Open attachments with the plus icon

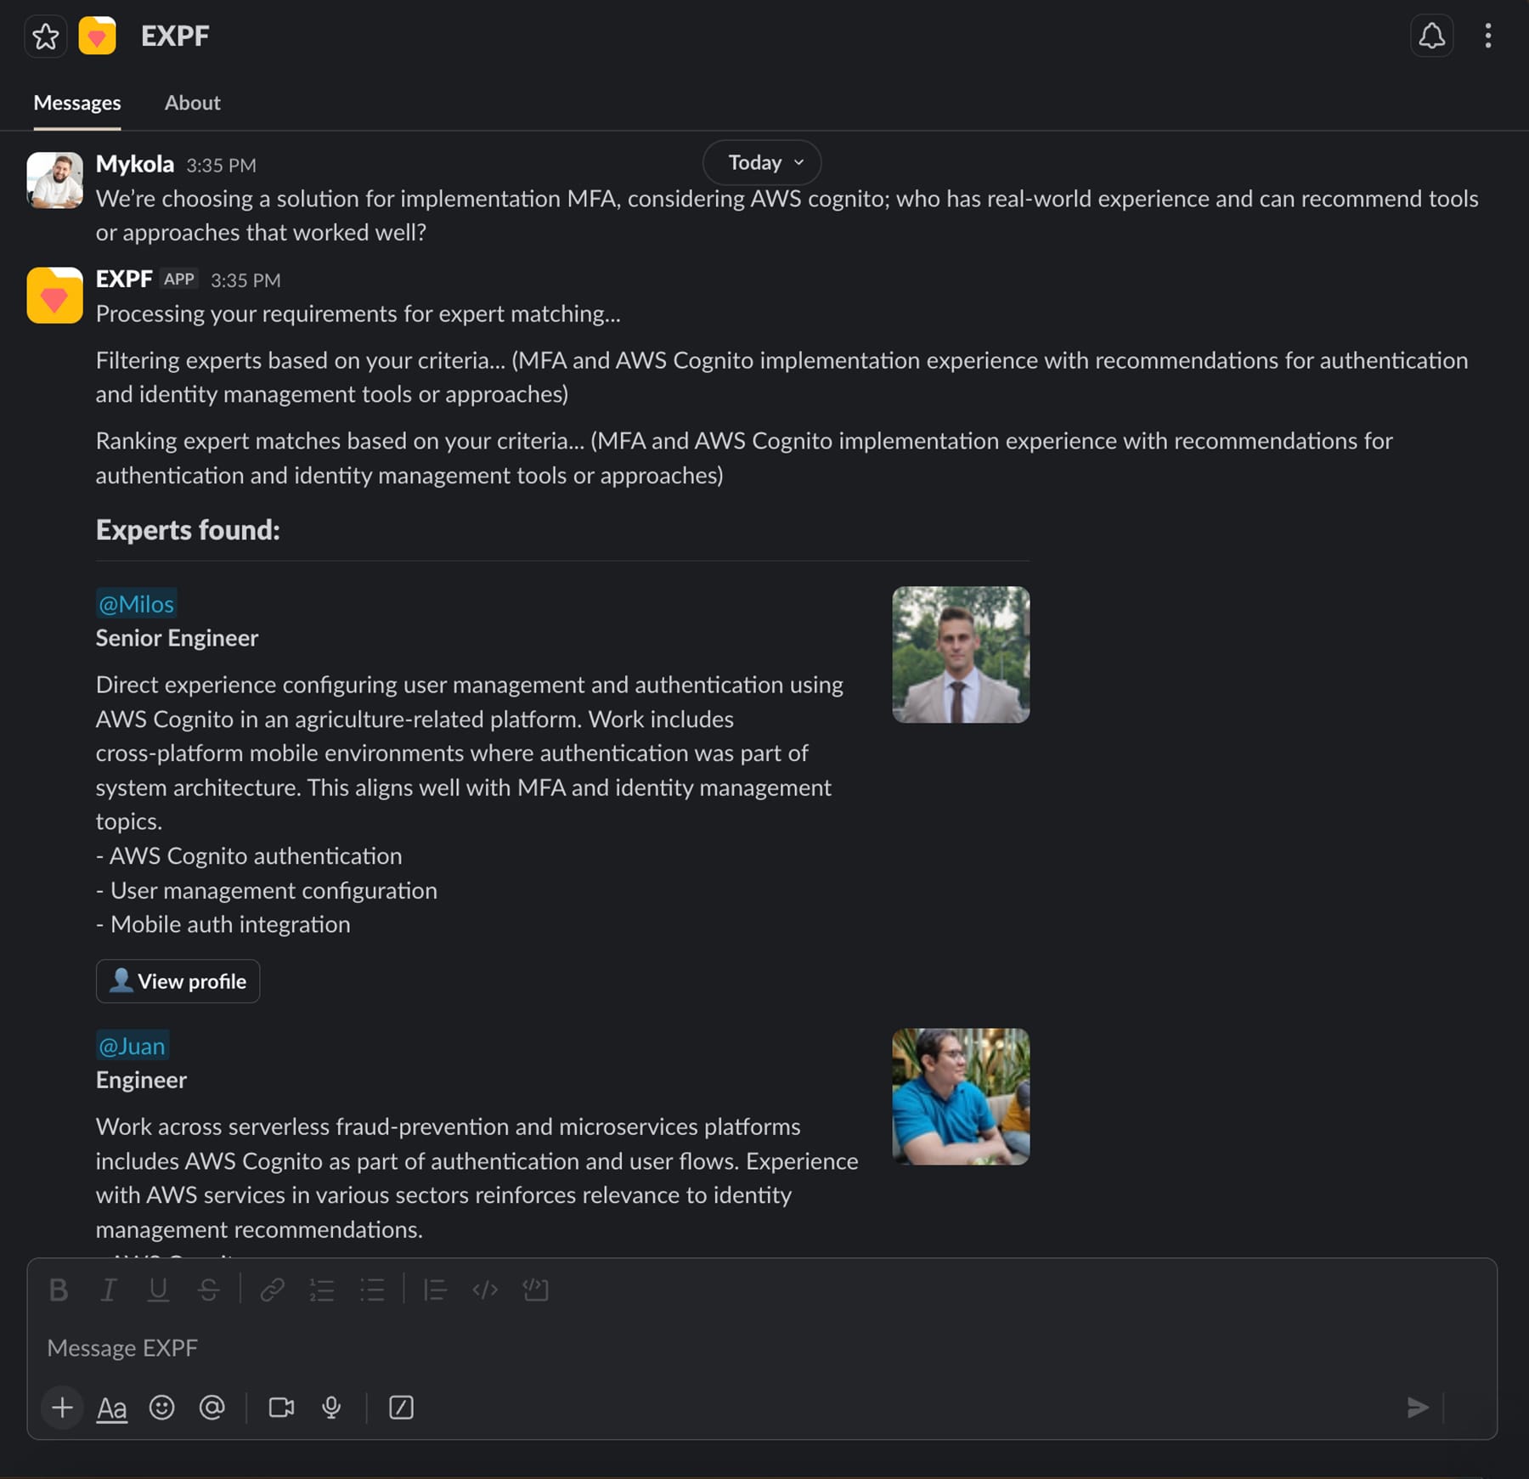[61, 1408]
